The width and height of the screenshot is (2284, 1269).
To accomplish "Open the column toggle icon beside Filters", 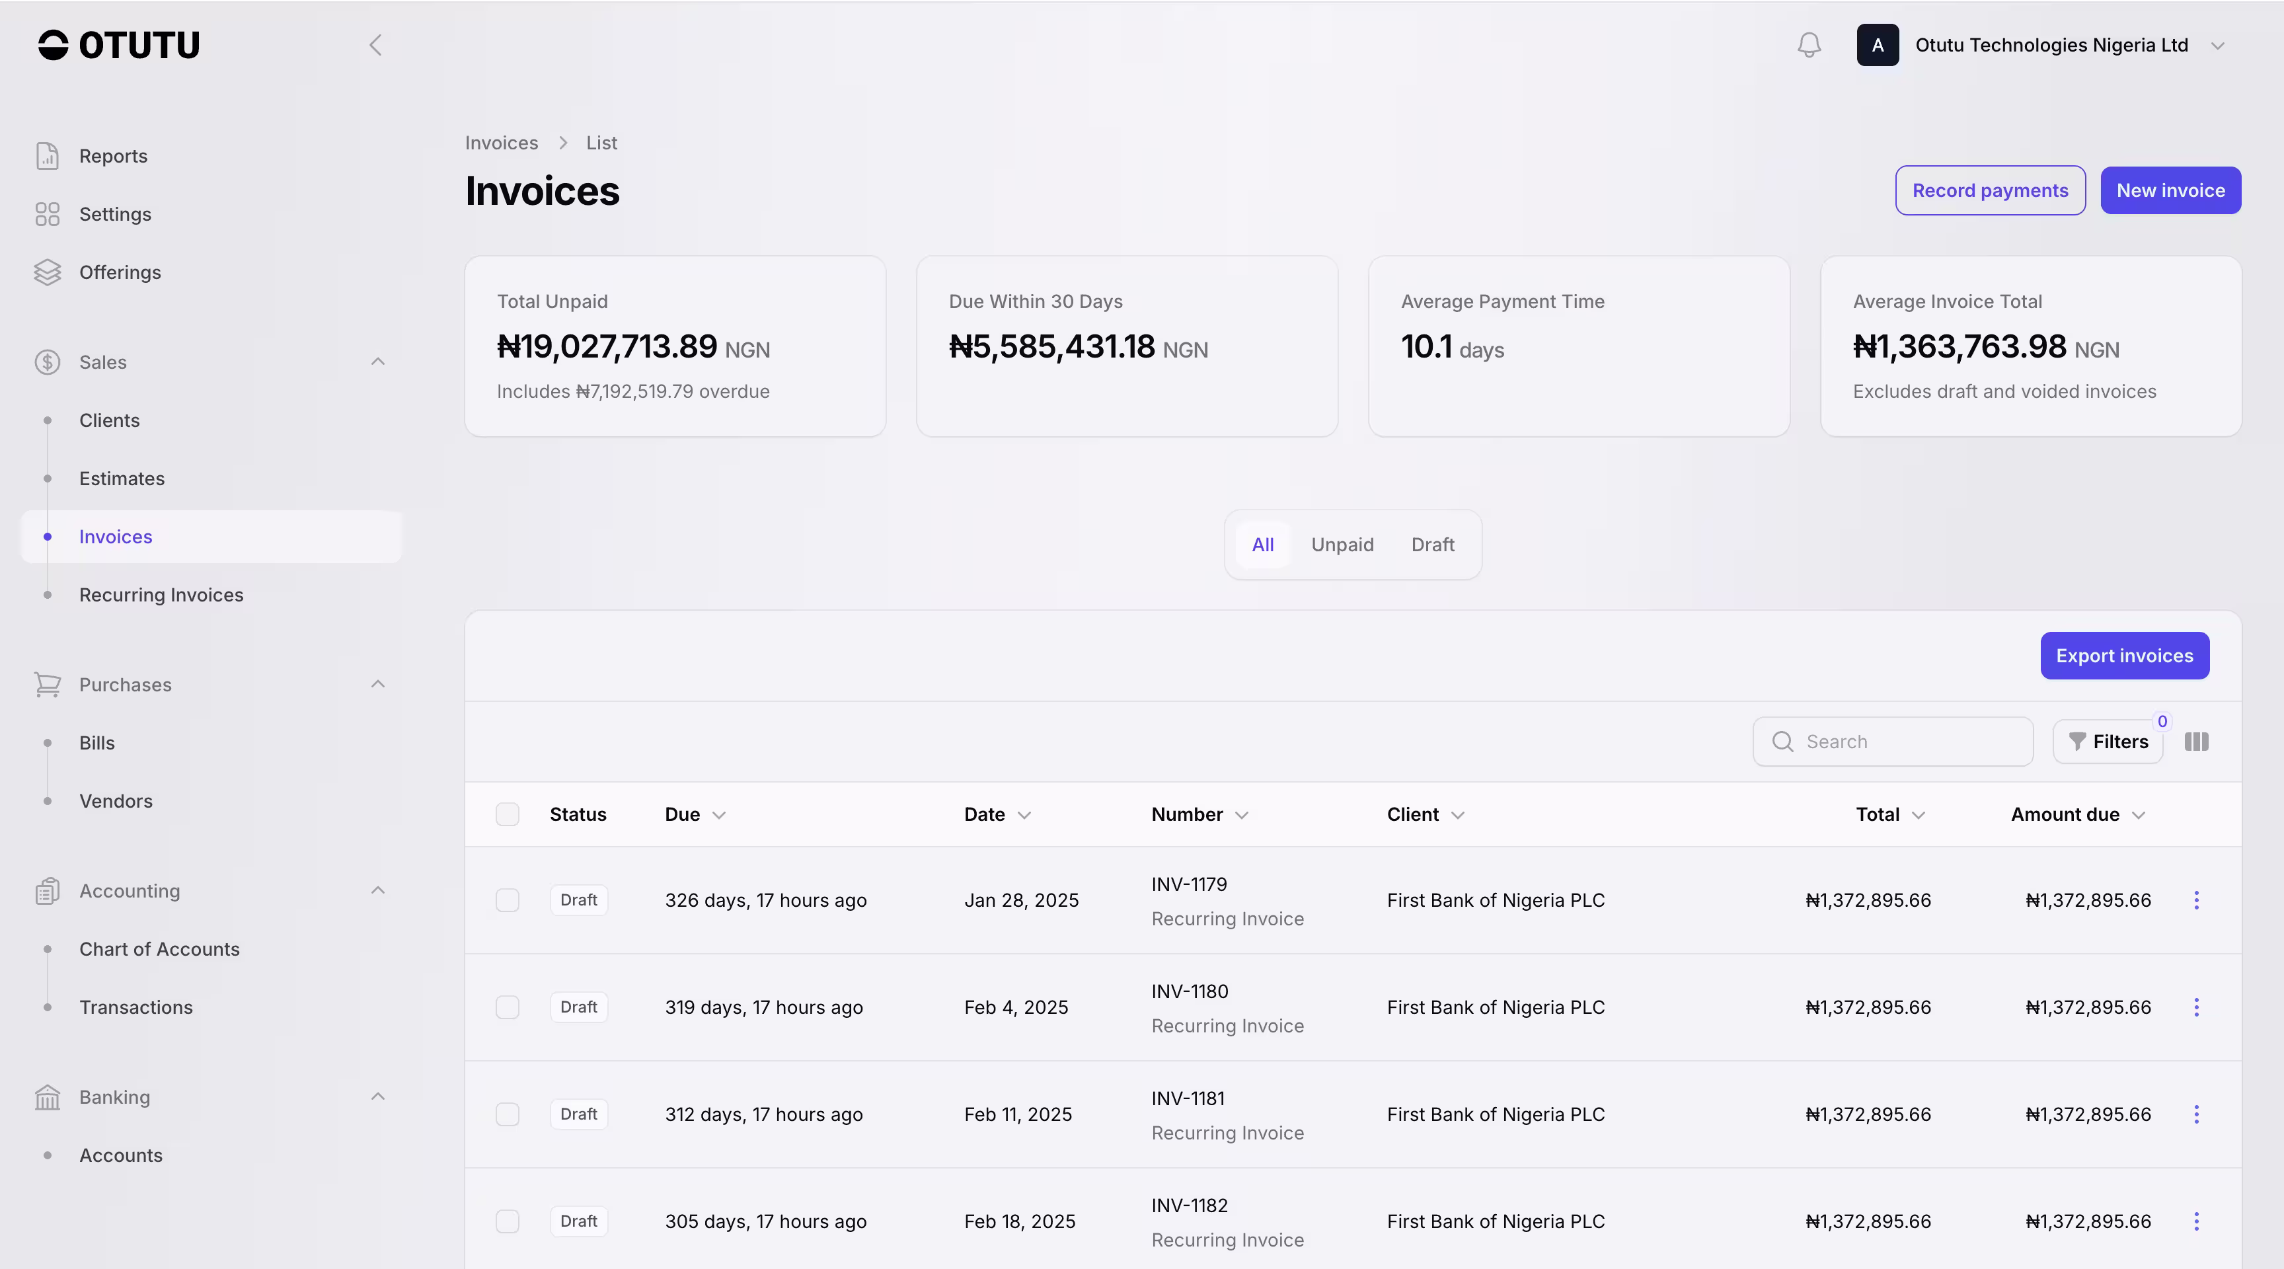I will (x=2196, y=742).
